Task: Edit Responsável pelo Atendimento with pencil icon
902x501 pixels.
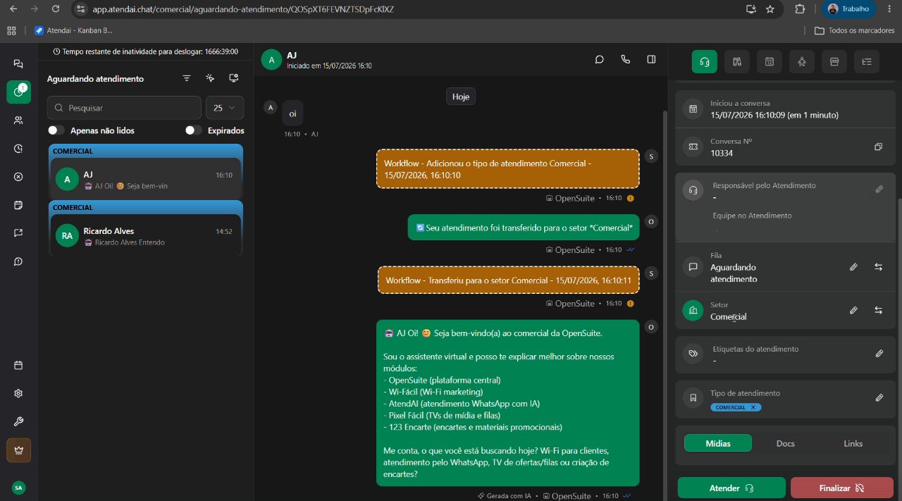Action: (879, 189)
